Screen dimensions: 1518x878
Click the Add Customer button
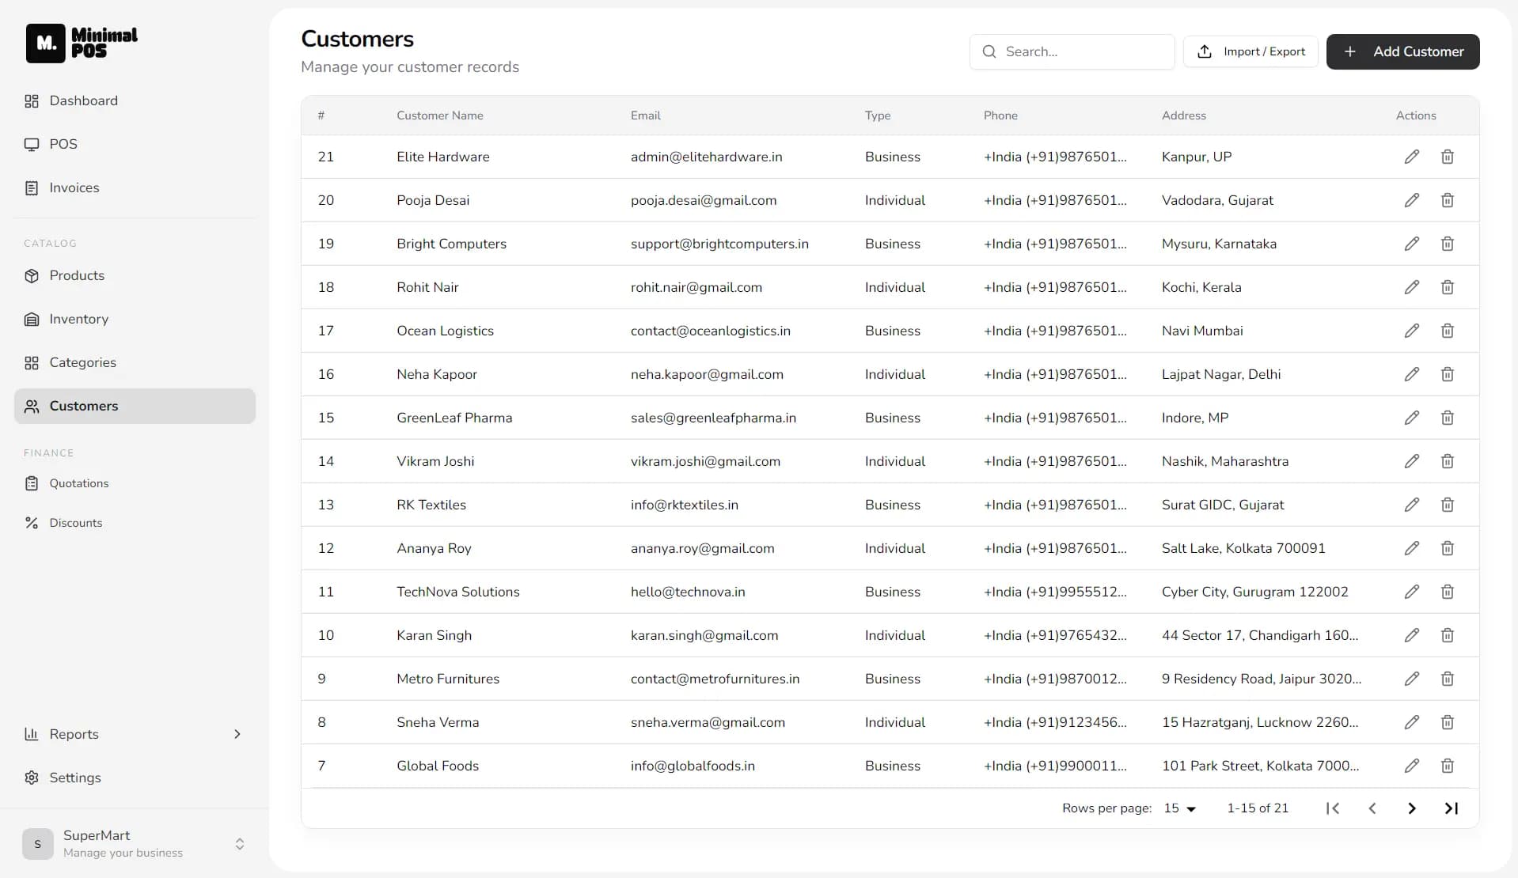[x=1402, y=51]
